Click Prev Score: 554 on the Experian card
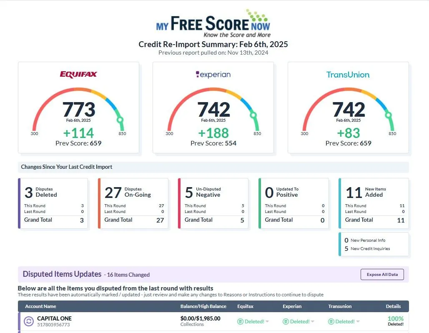This screenshot has width=429, height=333. pyautogui.click(x=213, y=143)
